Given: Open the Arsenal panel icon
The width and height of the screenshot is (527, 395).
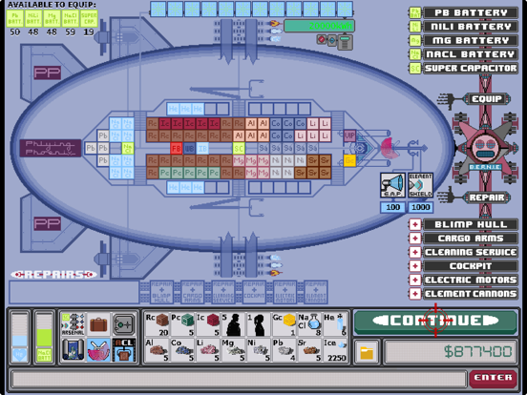Looking at the screenshot, I should (x=74, y=324).
